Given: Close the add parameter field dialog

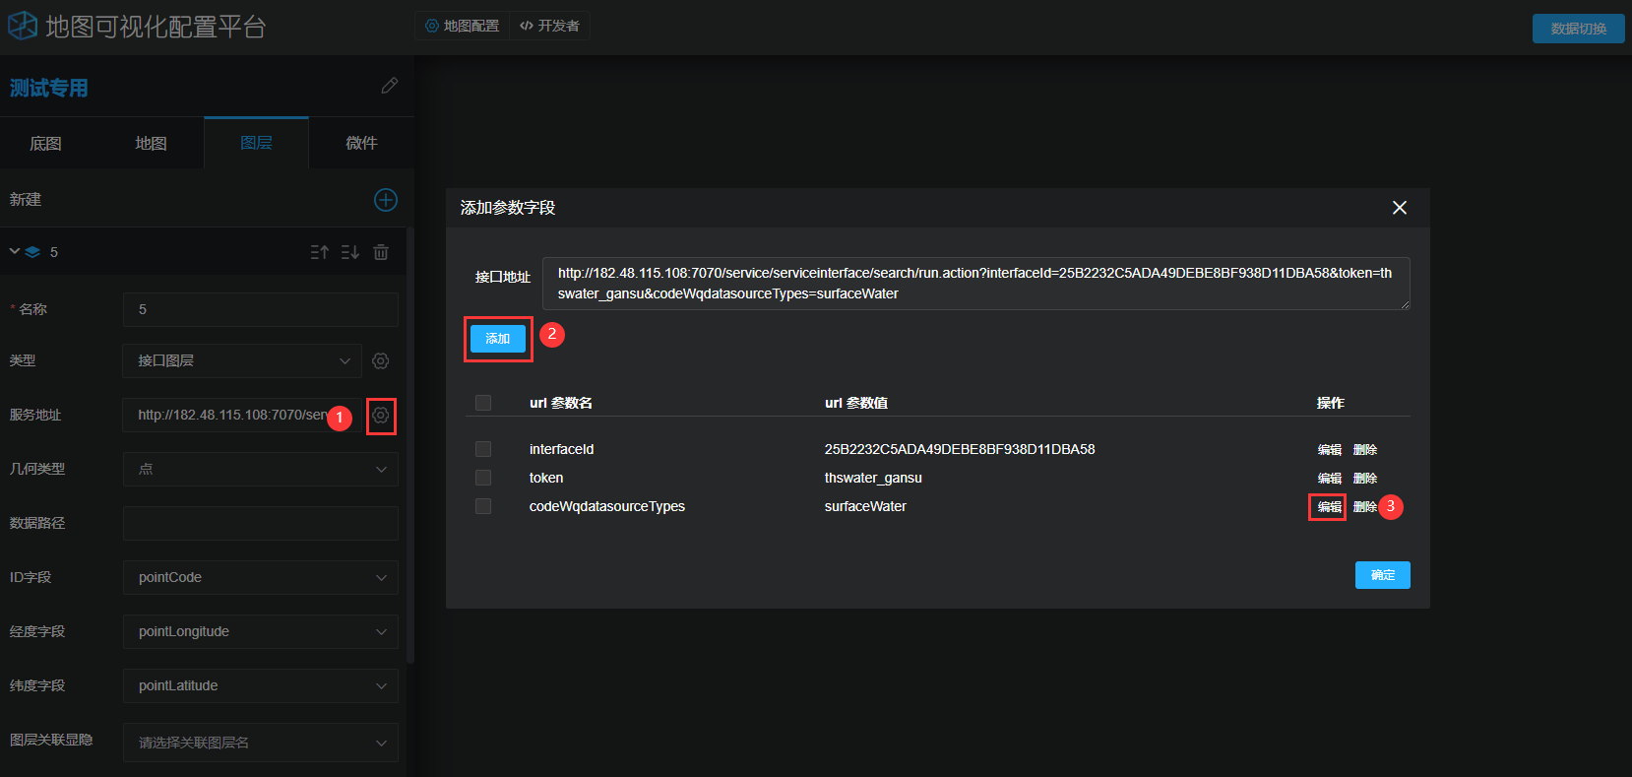Looking at the screenshot, I should pyautogui.click(x=1400, y=208).
